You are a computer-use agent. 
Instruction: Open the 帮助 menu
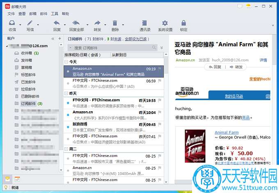[65, 13]
